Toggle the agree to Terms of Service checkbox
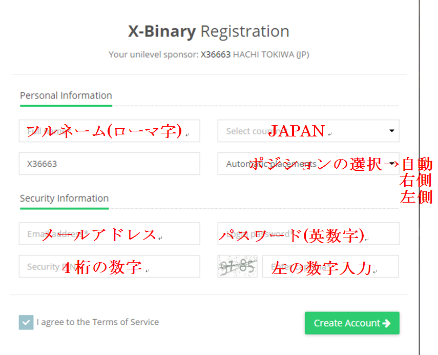This screenshot has height=355, width=438. [x=26, y=322]
